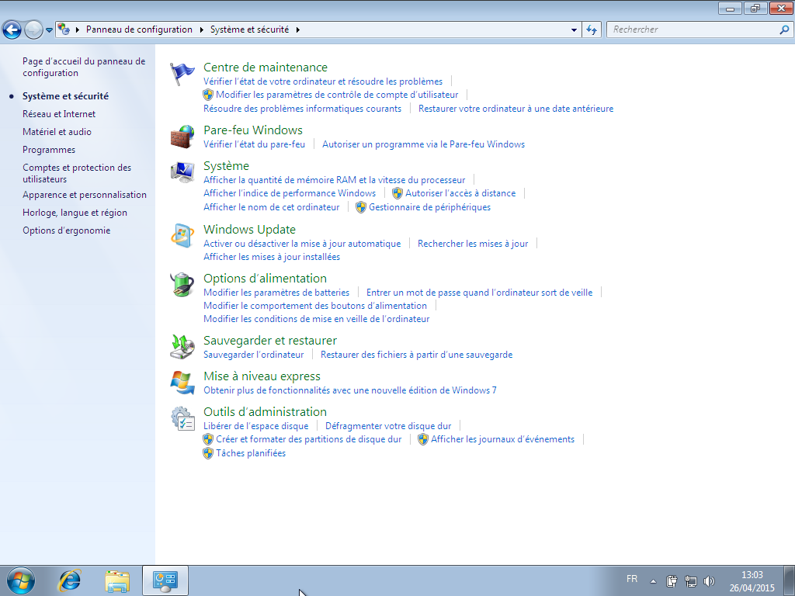Image resolution: width=795 pixels, height=596 pixels.
Task: Click the Centre de maintenance flag icon
Action: tap(182, 74)
